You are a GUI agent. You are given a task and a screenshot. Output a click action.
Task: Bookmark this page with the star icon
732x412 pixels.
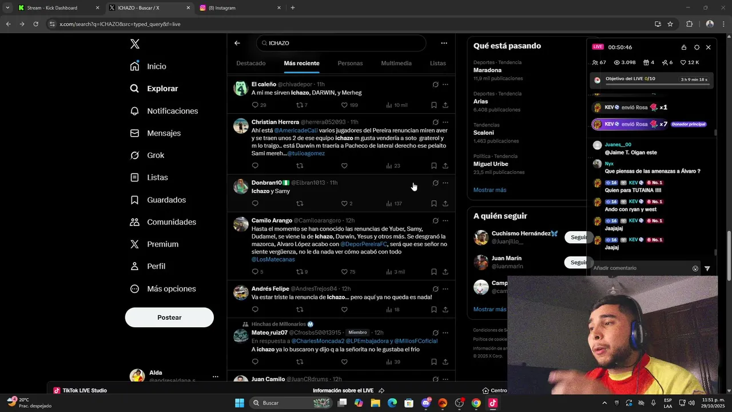pos(670,24)
